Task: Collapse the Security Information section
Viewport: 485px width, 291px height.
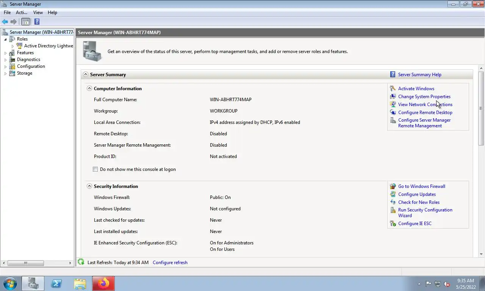Action: click(x=89, y=186)
